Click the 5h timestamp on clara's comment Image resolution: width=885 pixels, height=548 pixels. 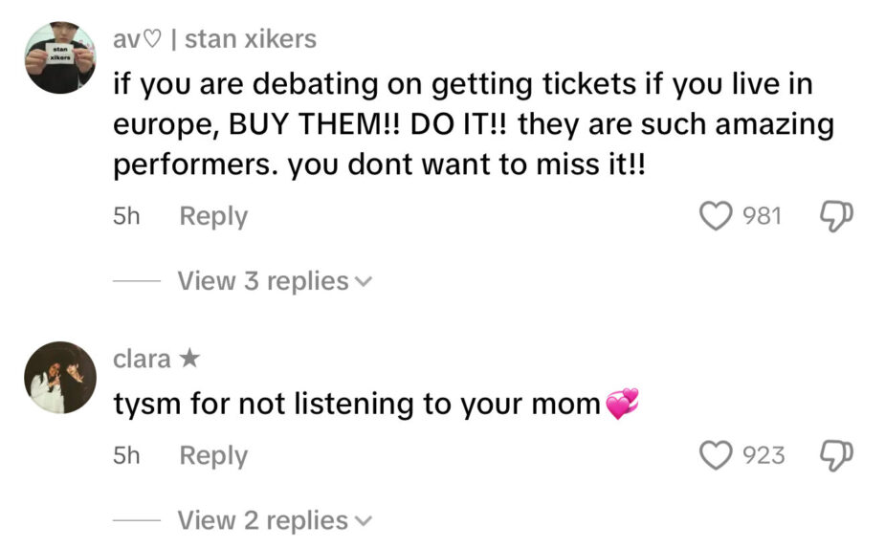pos(126,455)
